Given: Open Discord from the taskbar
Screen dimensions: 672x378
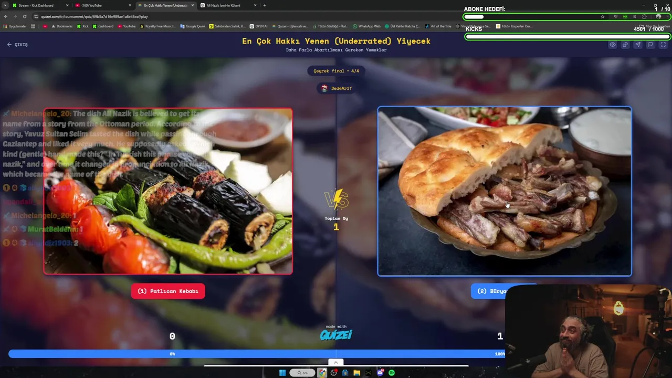Looking at the screenshot, I should pos(380,373).
